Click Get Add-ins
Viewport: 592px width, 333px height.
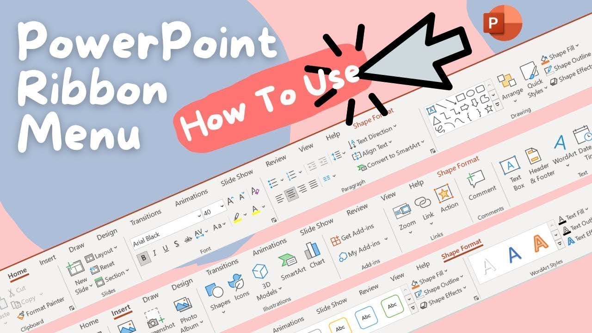pos(352,235)
